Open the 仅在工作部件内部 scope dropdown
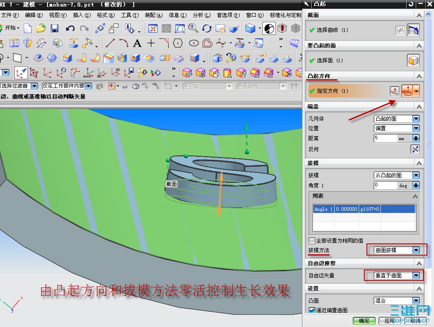The height and width of the screenshot is (327, 434). [x=67, y=86]
